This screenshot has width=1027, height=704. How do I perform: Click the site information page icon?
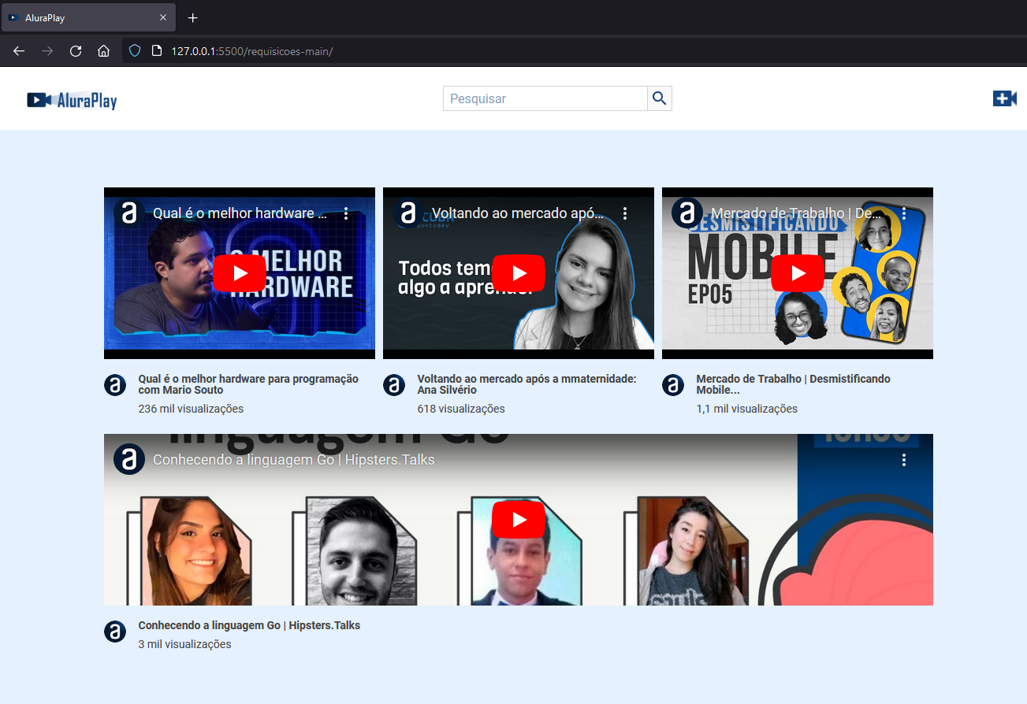pos(156,51)
